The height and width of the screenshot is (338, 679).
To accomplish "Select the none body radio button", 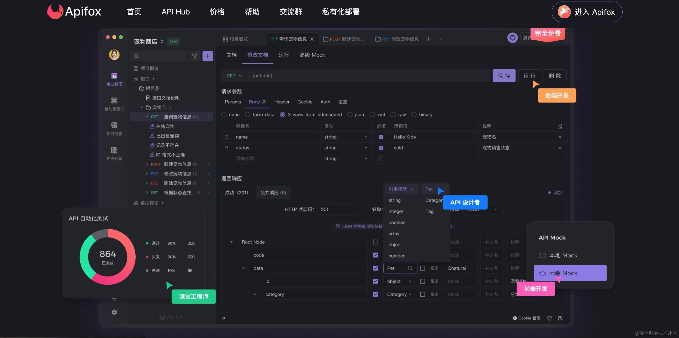I will (224, 114).
